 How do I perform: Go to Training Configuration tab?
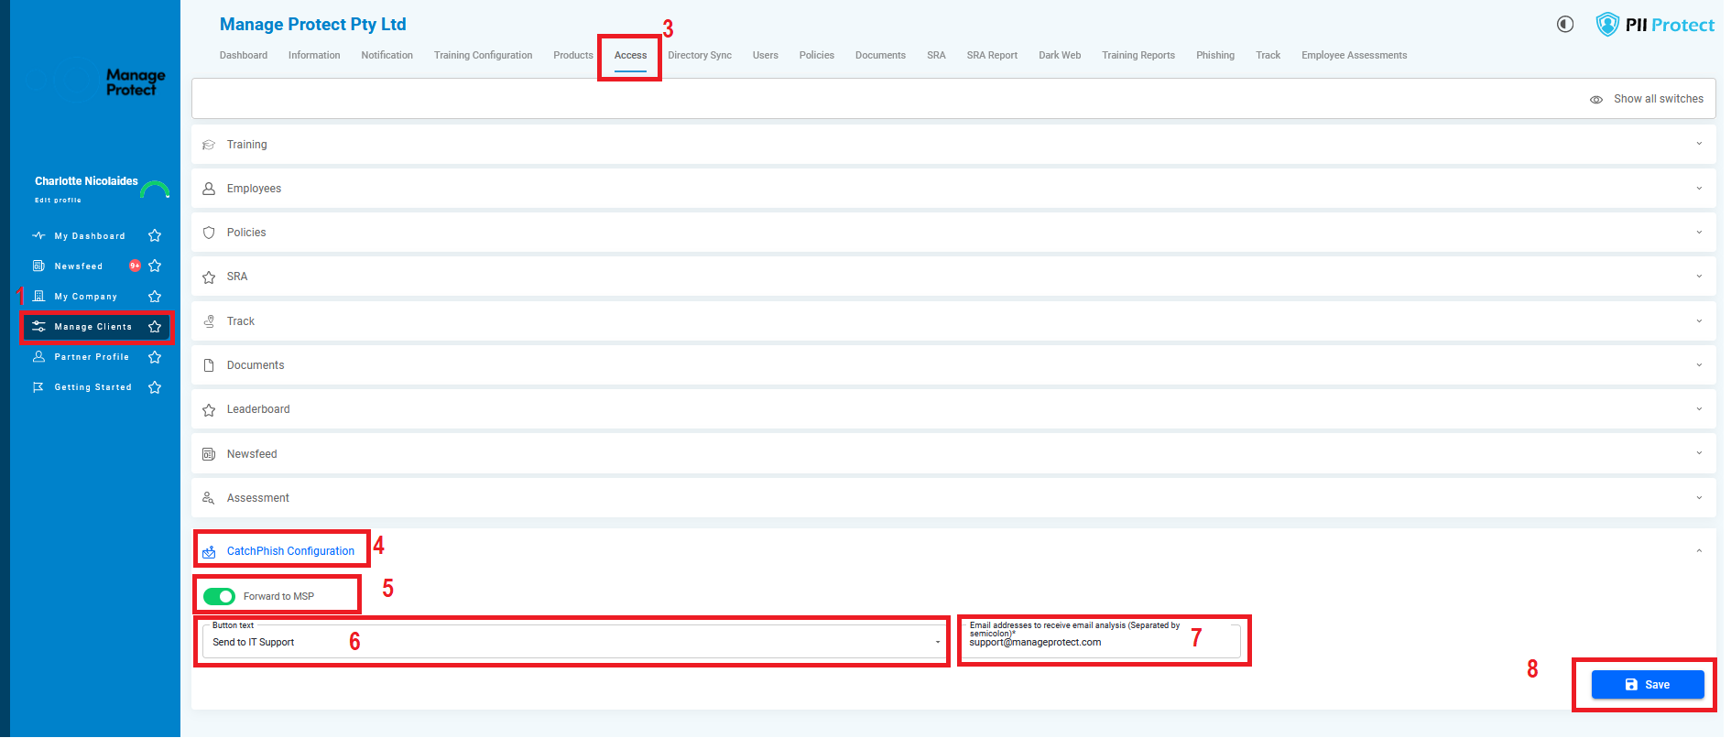click(483, 56)
